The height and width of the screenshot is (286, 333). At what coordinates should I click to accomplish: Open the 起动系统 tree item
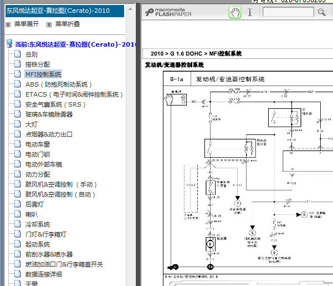[38, 244]
